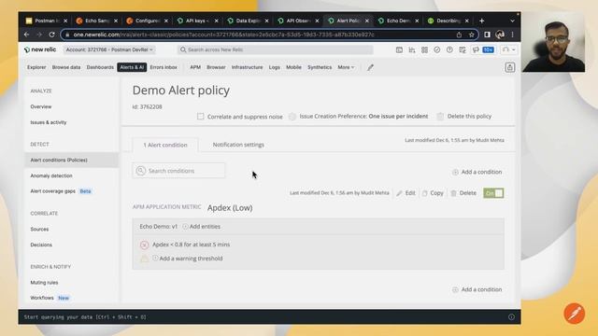Screen dimensions: 598x336
Task: Click Copy on the Apdex condition
Action: [433, 193]
